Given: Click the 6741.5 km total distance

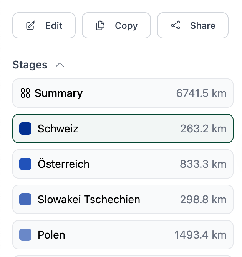Looking at the screenshot, I should coord(201,93).
